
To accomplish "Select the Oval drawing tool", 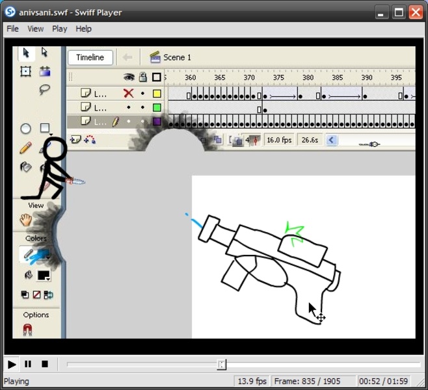I will (26, 129).
